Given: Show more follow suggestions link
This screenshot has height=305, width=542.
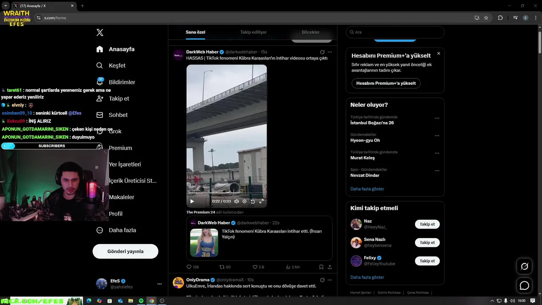Looking at the screenshot, I should click(367, 277).
